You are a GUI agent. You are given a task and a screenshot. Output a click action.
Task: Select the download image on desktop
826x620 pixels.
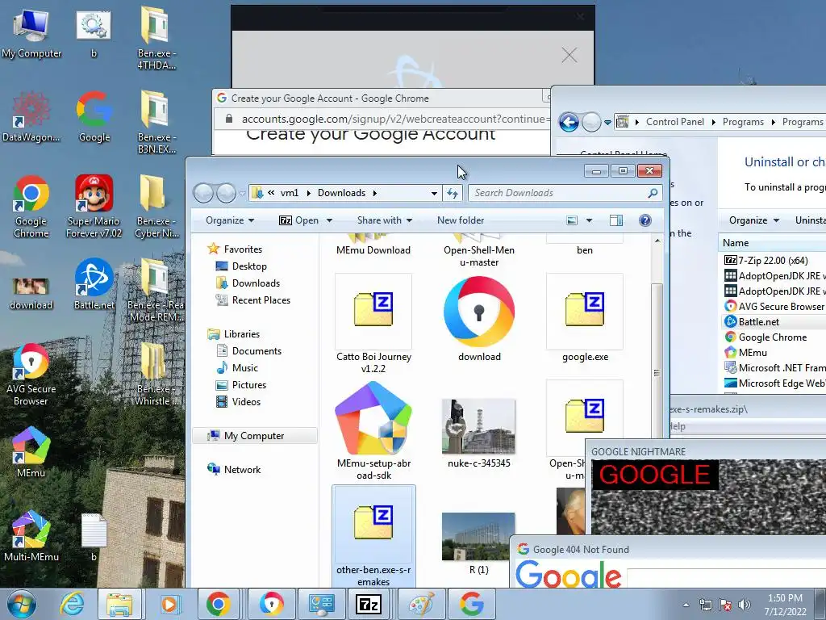pyautogui.click(x=31, y=294)
